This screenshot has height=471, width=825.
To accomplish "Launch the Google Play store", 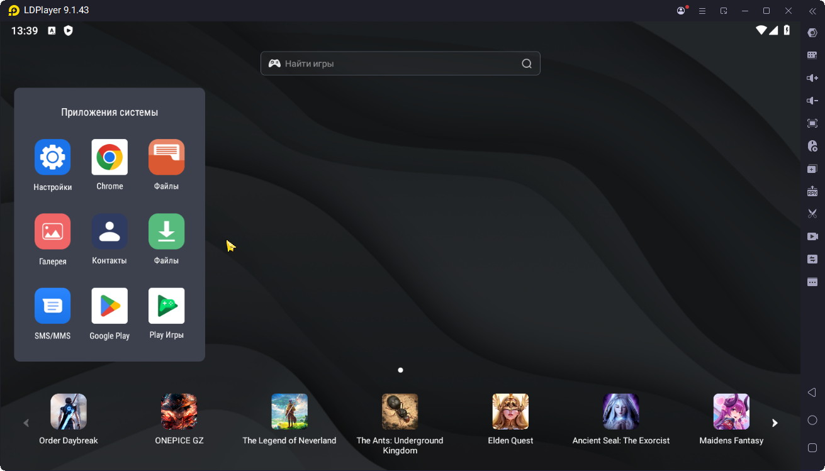I will (109, 306).
